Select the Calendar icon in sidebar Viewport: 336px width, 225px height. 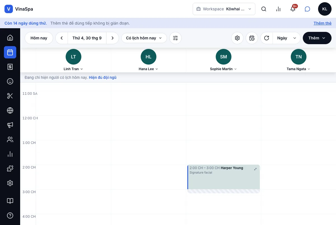pyautogui.click(x=10, y=52)
